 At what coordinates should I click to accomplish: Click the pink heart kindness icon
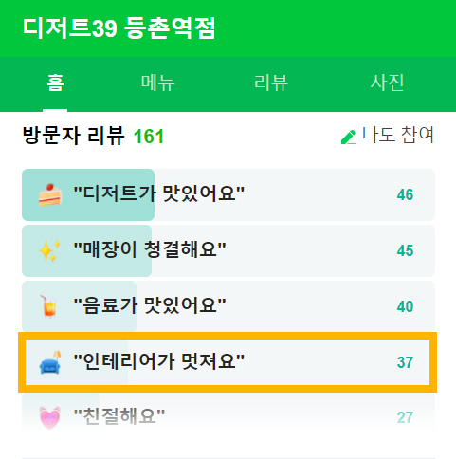coord(49,417)
